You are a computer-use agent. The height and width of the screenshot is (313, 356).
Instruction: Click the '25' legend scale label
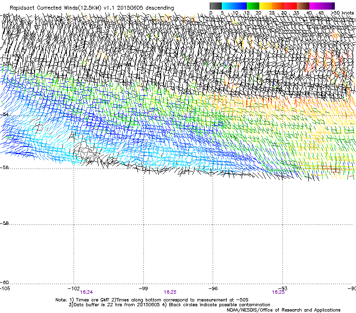tap(272, 13)
